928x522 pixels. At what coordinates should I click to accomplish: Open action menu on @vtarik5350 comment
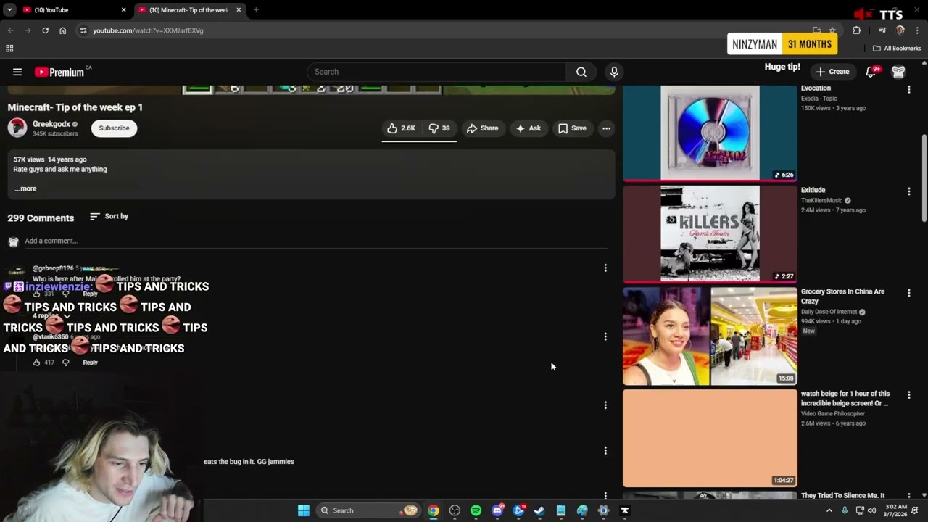coord(605,336)
